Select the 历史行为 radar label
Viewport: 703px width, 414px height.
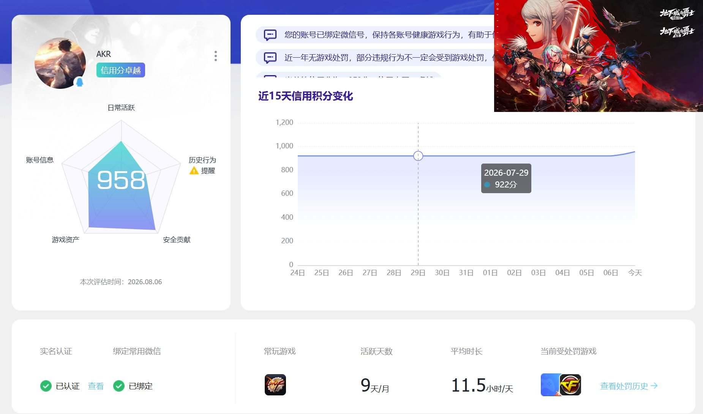pyautogui.click(x=202, y=160)
